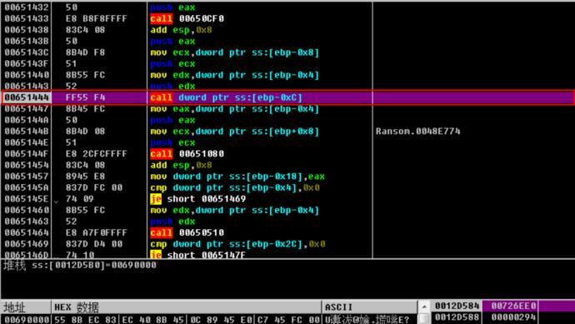Select address 0065143B row

click(x=27, y=42)
